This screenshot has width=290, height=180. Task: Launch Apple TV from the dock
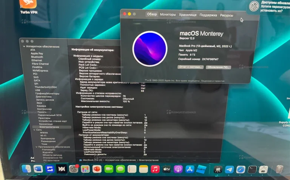(x=167, y=169)
